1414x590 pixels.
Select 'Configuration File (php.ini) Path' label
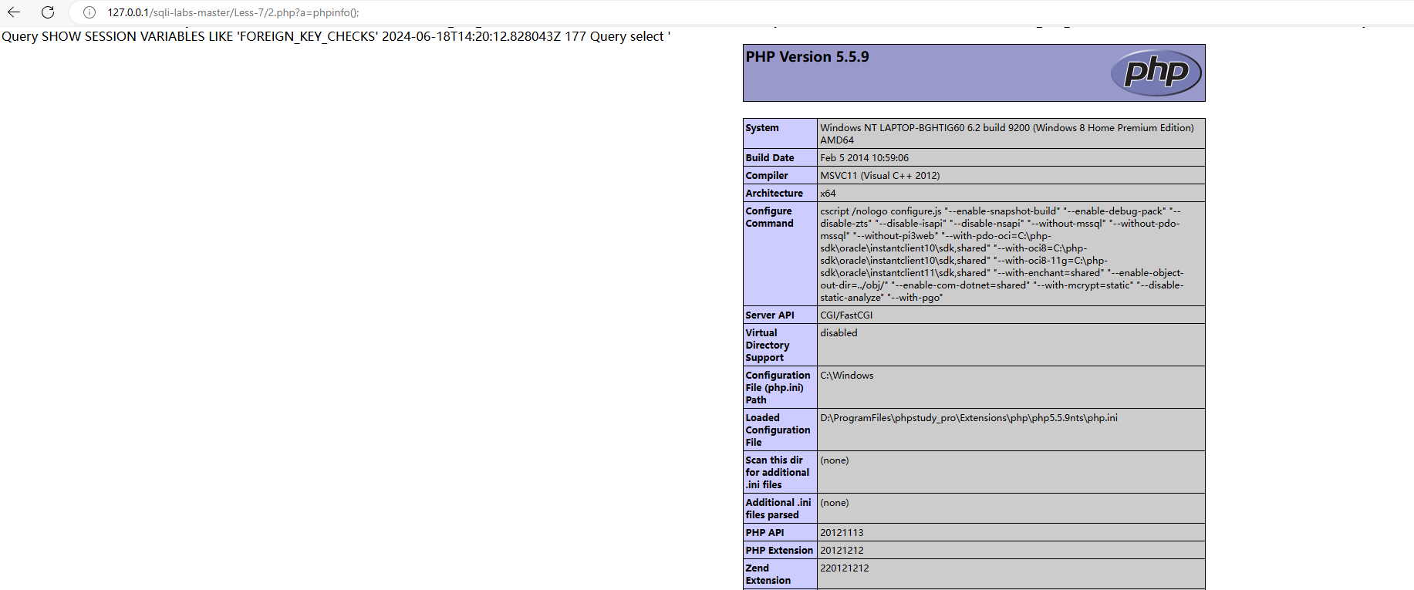[778, 388]
